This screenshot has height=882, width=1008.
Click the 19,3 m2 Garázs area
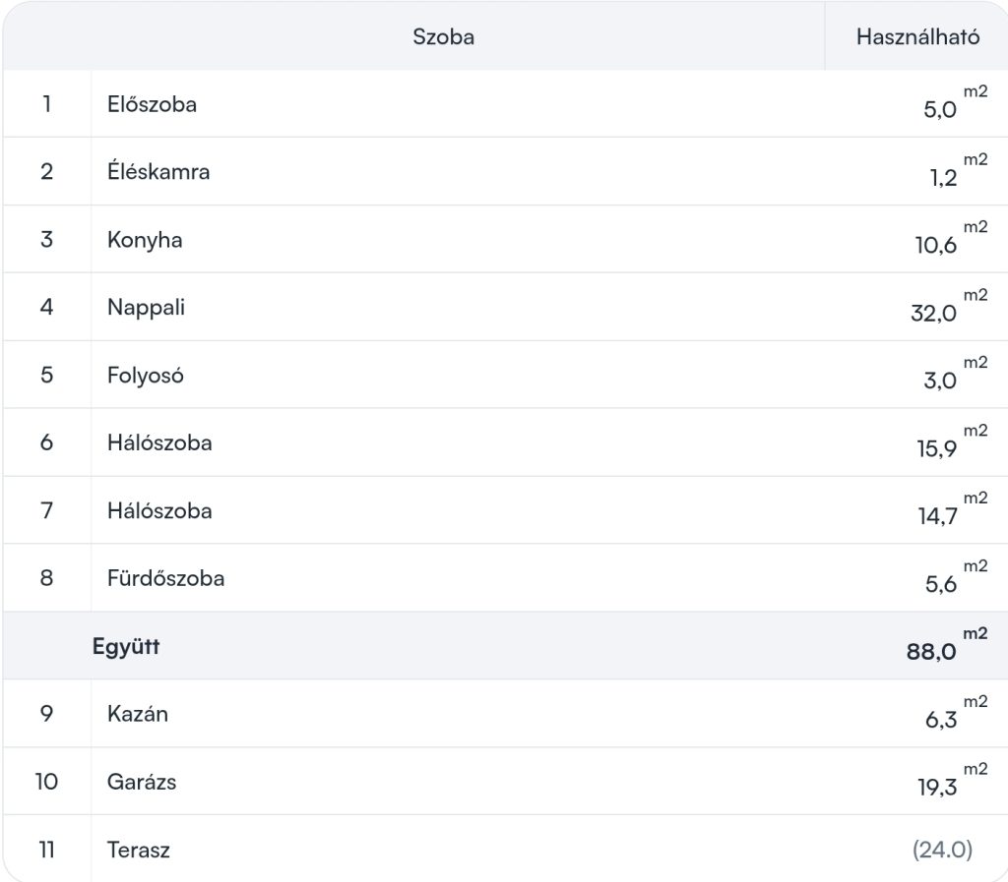(952, 781)
